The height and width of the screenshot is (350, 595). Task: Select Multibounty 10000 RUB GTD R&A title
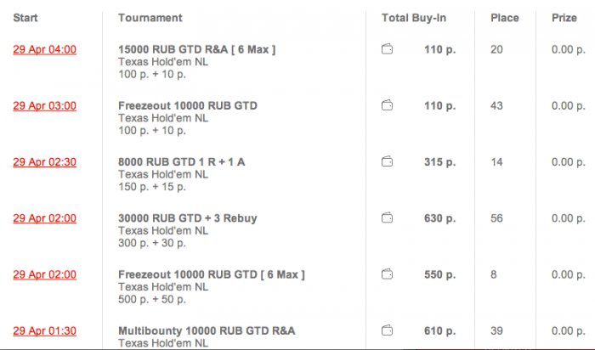pos(207,330)
